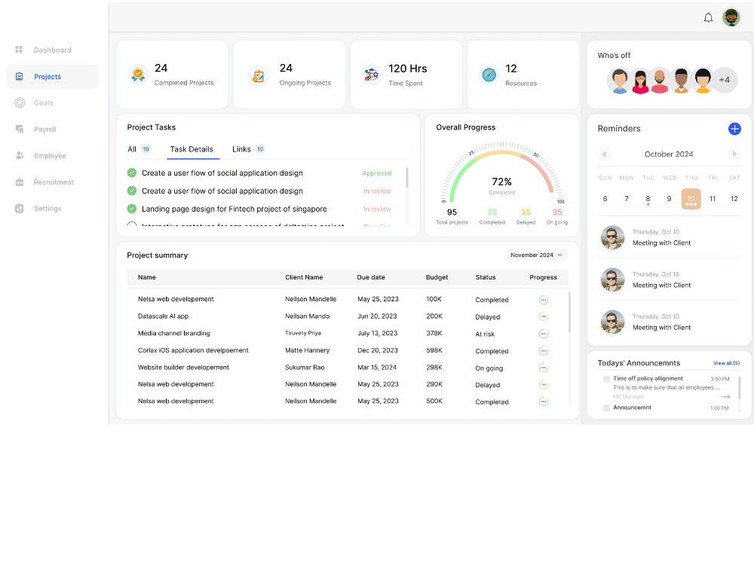Viewport: 754px width, 565px height.
Task: Click the Datascale AI app row name
Action: click(163, 316)
